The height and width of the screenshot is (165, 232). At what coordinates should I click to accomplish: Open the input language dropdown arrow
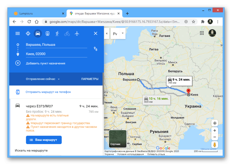(123, 33)
